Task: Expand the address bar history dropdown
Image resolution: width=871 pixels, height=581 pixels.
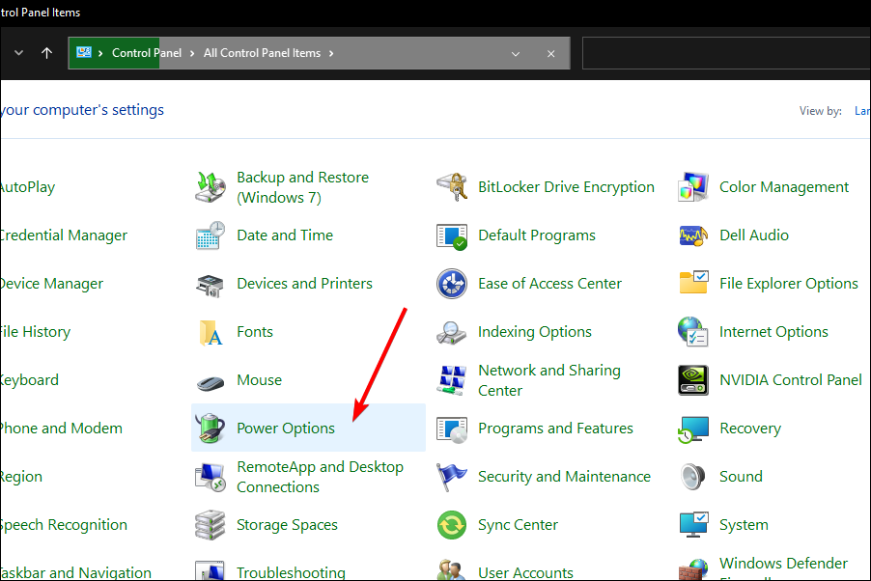Action: click(x=516, y=54)
